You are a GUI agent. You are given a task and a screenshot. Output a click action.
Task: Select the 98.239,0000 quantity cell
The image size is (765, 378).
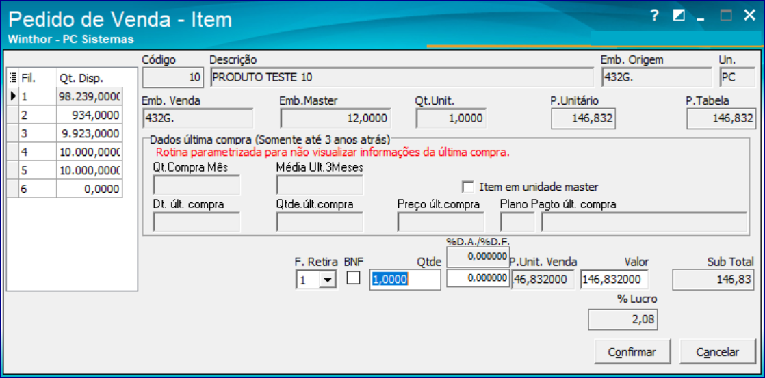[x=89, y=96]
